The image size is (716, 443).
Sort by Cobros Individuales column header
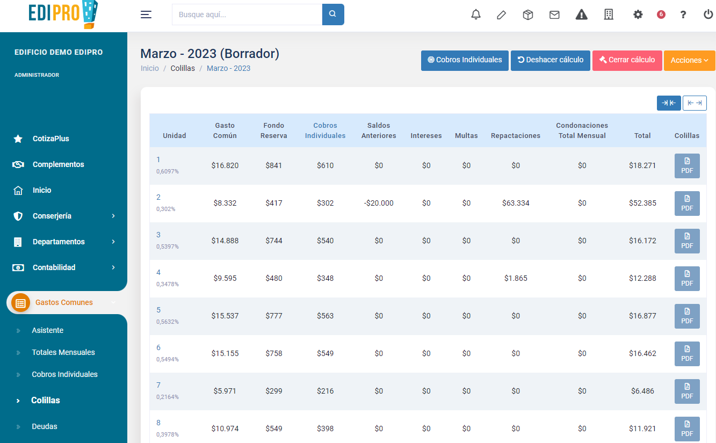[326, 130]
